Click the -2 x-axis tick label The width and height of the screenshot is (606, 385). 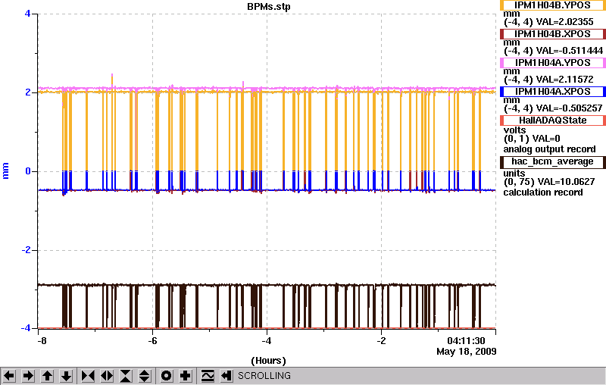pos(382,341)
